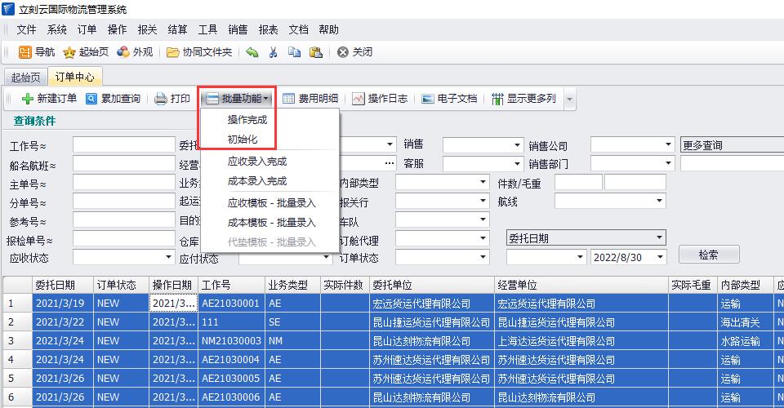
Task: Click the scissors cut icon
Action: [274, 52]
